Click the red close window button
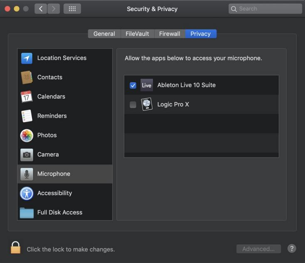The image size is (305, 263). coord(7,9)
